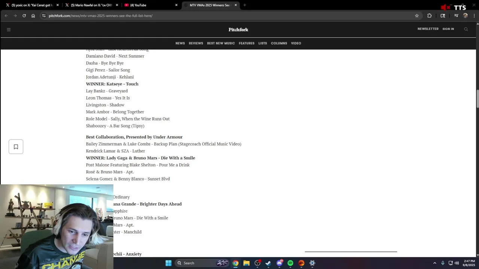Open Discord from the taskbar
Image resolution: width=479 pixels, height=269 pixels.
pyautogui.click(x=280, y=263)
